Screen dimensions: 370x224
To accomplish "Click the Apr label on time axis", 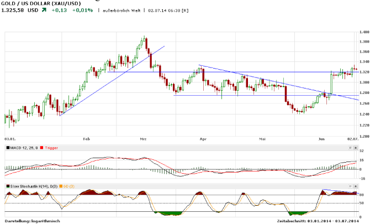I will pyautogui.click(x=202, y=140).
